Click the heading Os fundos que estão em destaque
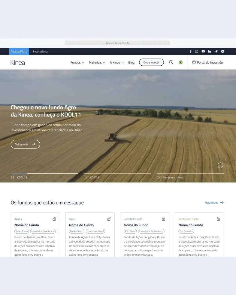 pos(47,203)
